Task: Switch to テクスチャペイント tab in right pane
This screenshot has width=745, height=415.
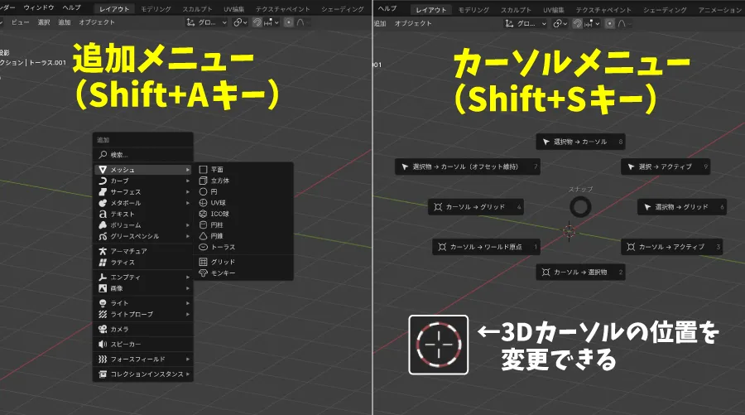Action: pyautogui.click(x=603, y=9)
